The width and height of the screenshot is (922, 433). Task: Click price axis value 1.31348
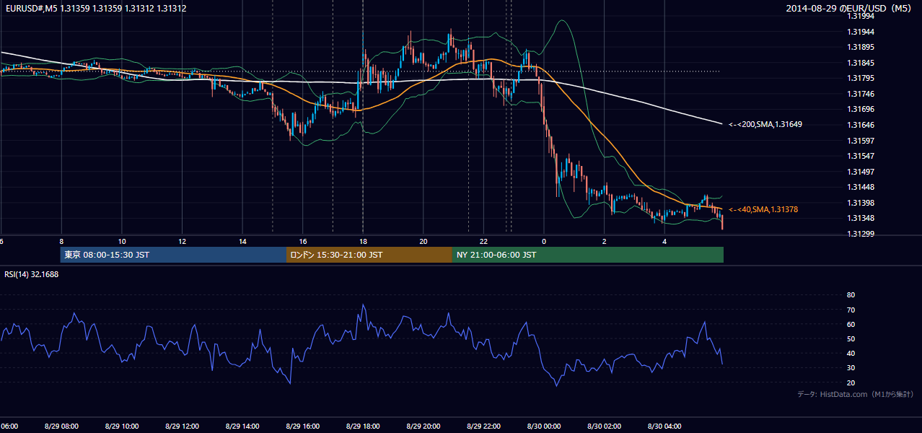(x=861, y=218)
